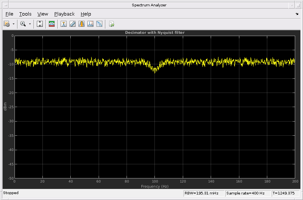The width and height of the screenshot is (303, 200).
Task: Toggle Cursor Measurements panel
Action: point(64,24)
